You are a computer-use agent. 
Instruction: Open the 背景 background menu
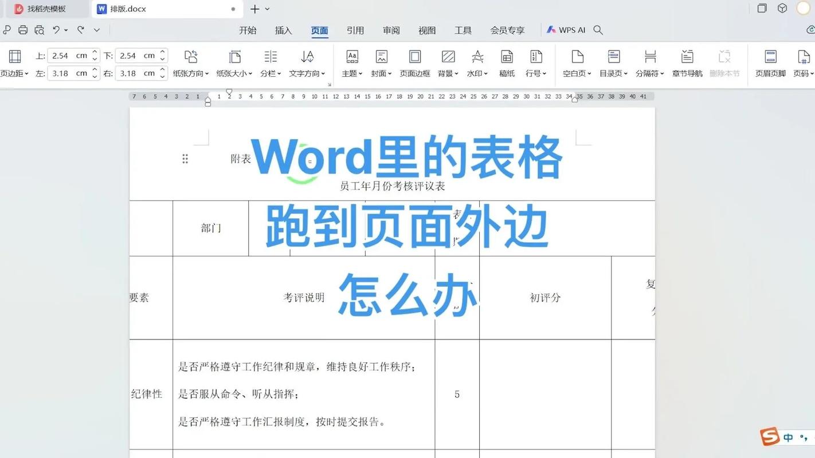(x=448, y=63)
